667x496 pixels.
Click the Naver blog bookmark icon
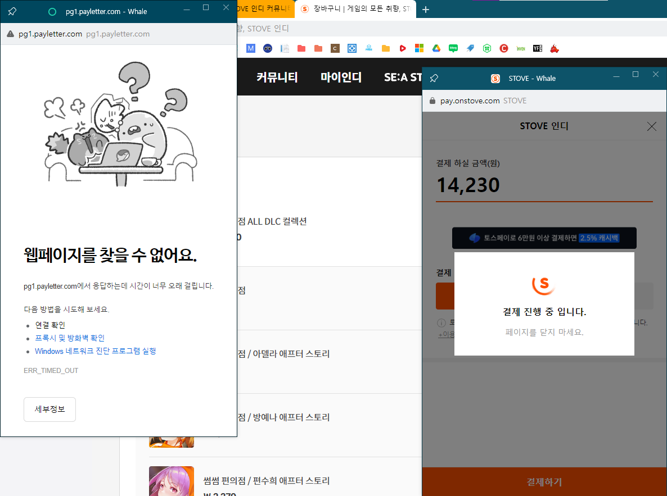(x=453, y=48)
